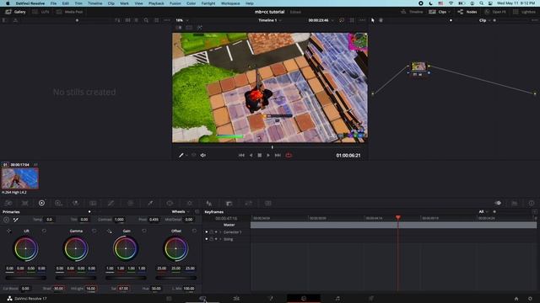This screenshot has height=303, width=540.
Task: Jump to first frame button
Action: click(241, 155)
